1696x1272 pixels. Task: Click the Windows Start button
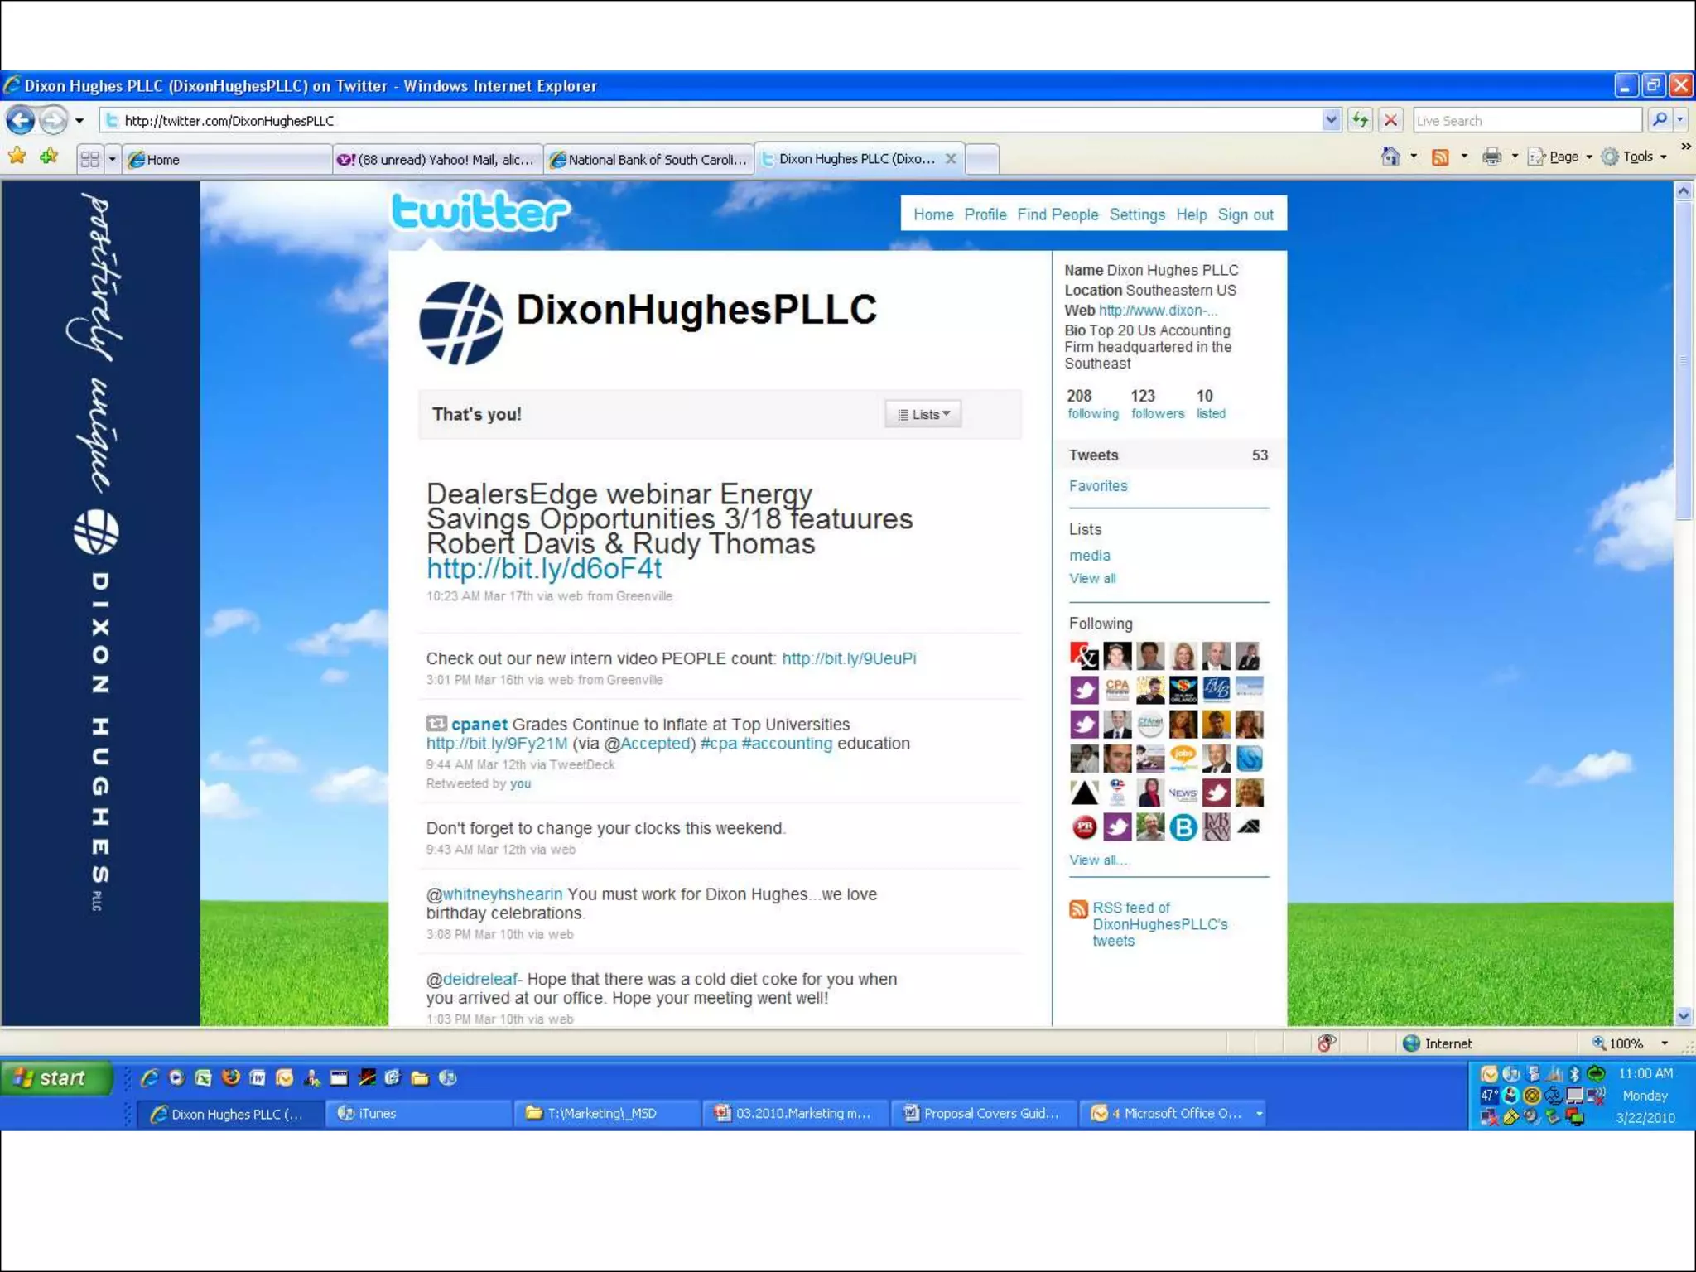(x=55, y=1077)
